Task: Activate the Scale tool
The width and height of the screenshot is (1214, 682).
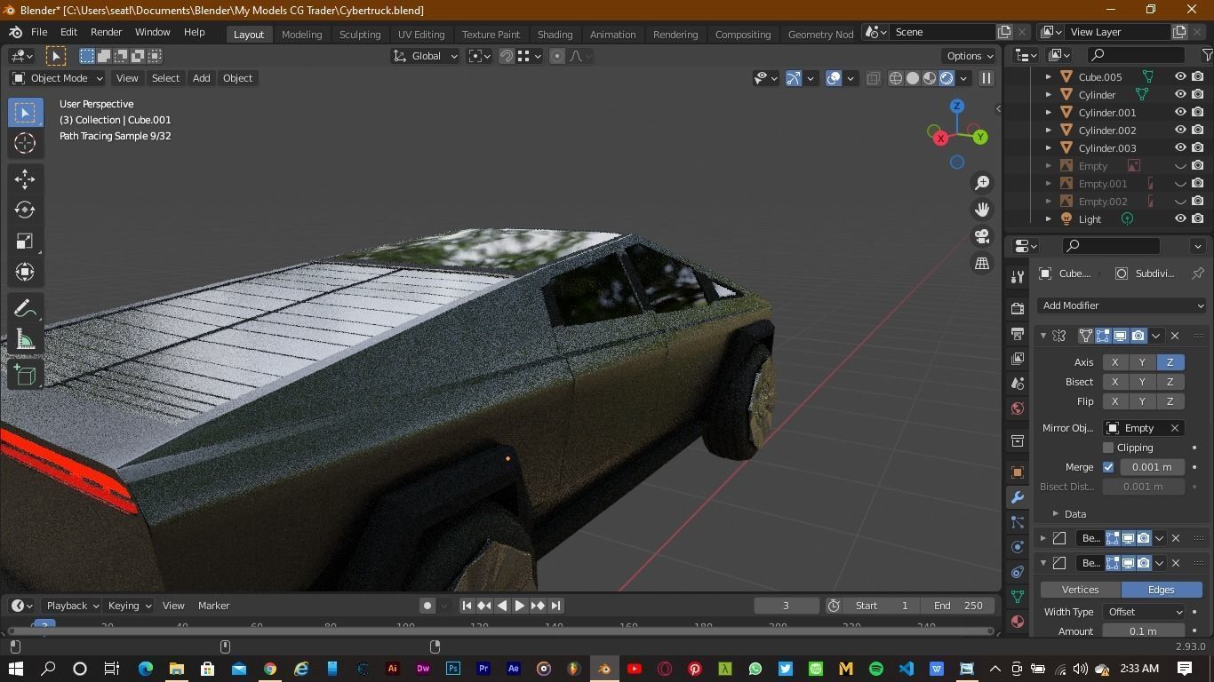Action: point(25,241)
